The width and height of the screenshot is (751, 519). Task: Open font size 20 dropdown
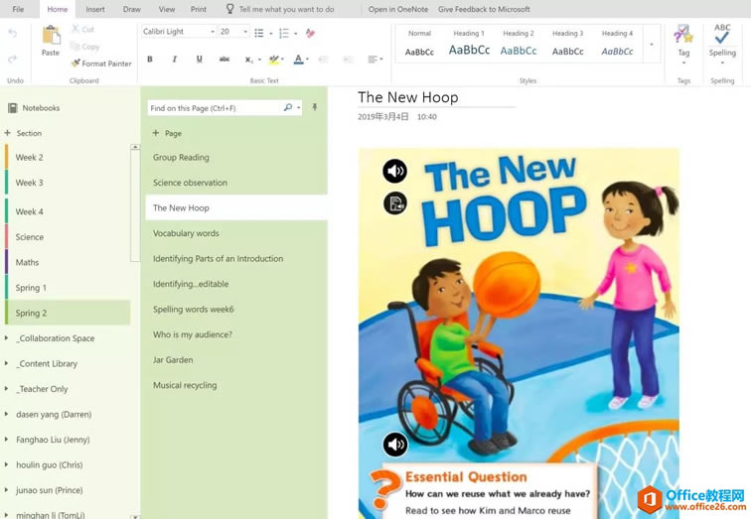coord(245,32)
